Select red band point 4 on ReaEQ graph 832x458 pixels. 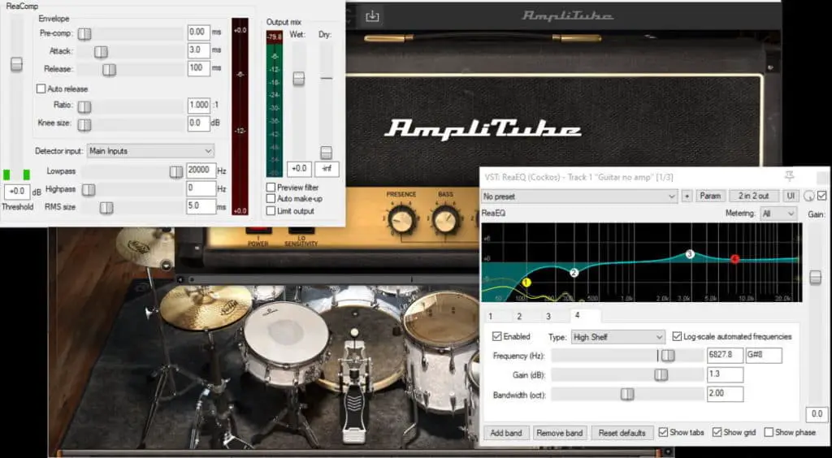(x=734, y=259)
